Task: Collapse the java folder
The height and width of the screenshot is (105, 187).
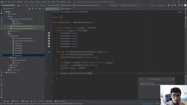Action: click(x=6, y=17)
